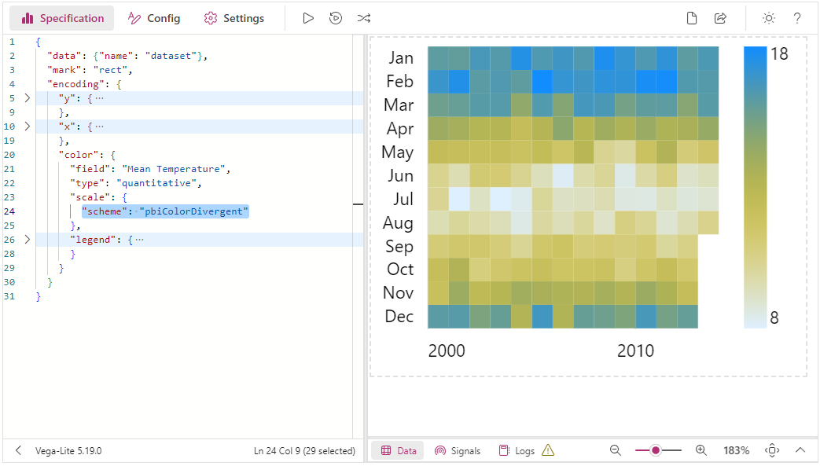The image size is (820, 466).
Task: Click the shuffle format icon
Action: tap(364, 18)
